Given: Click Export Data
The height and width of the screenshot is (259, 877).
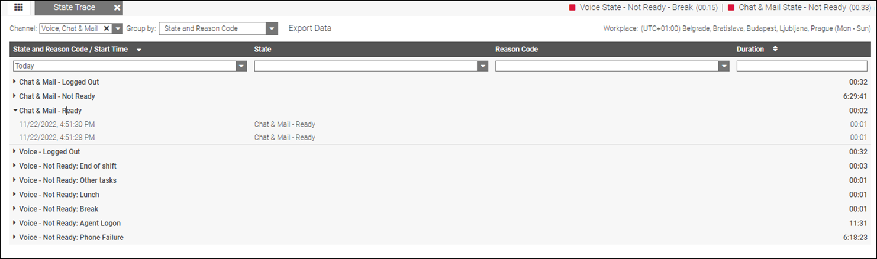Looking at the screenshot, I should coord(309,28).
